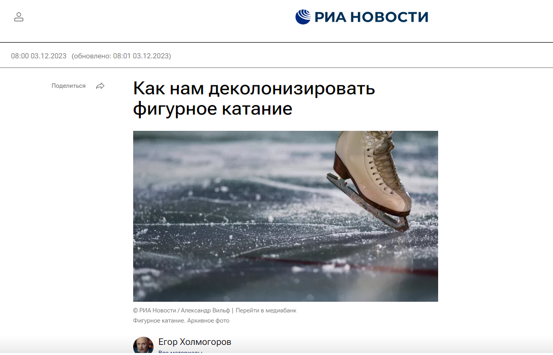Open the ice surface article photo
This screenshot has height=355, width=553.
(x=285, y=216)
